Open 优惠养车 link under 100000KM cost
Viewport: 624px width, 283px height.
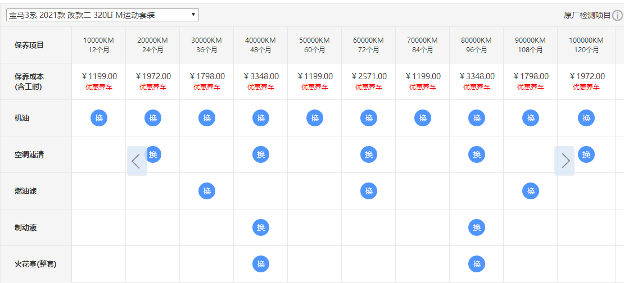click(586, 87)
